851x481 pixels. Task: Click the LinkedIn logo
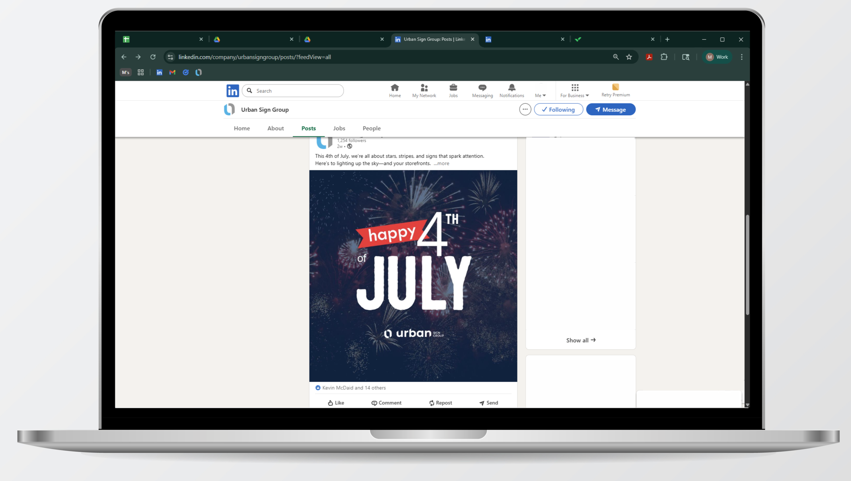point(232,91)
